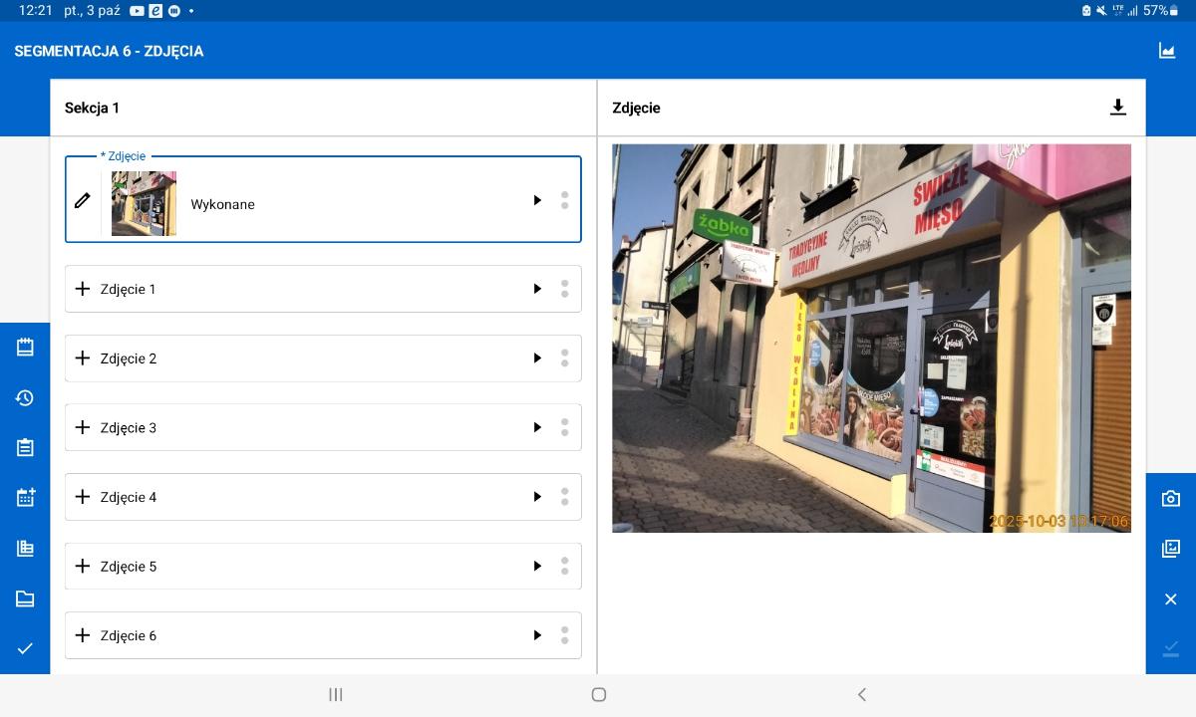Open more options for Zdjęcie 2
Image resolution: width=1196 pixels, height=717 pixels.
click(564, 358)
